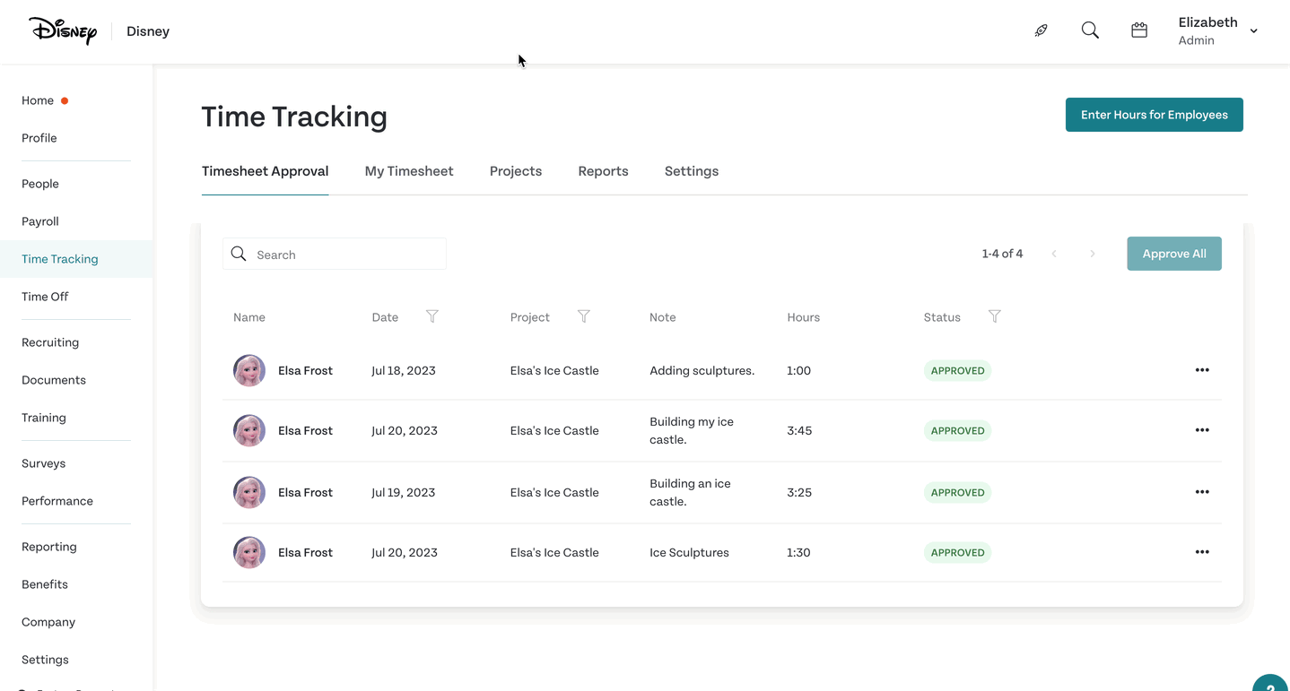Open options menu for Building my ice castle entry
This screenshot has height=691, width=1290.
[x=1202, y=430]
